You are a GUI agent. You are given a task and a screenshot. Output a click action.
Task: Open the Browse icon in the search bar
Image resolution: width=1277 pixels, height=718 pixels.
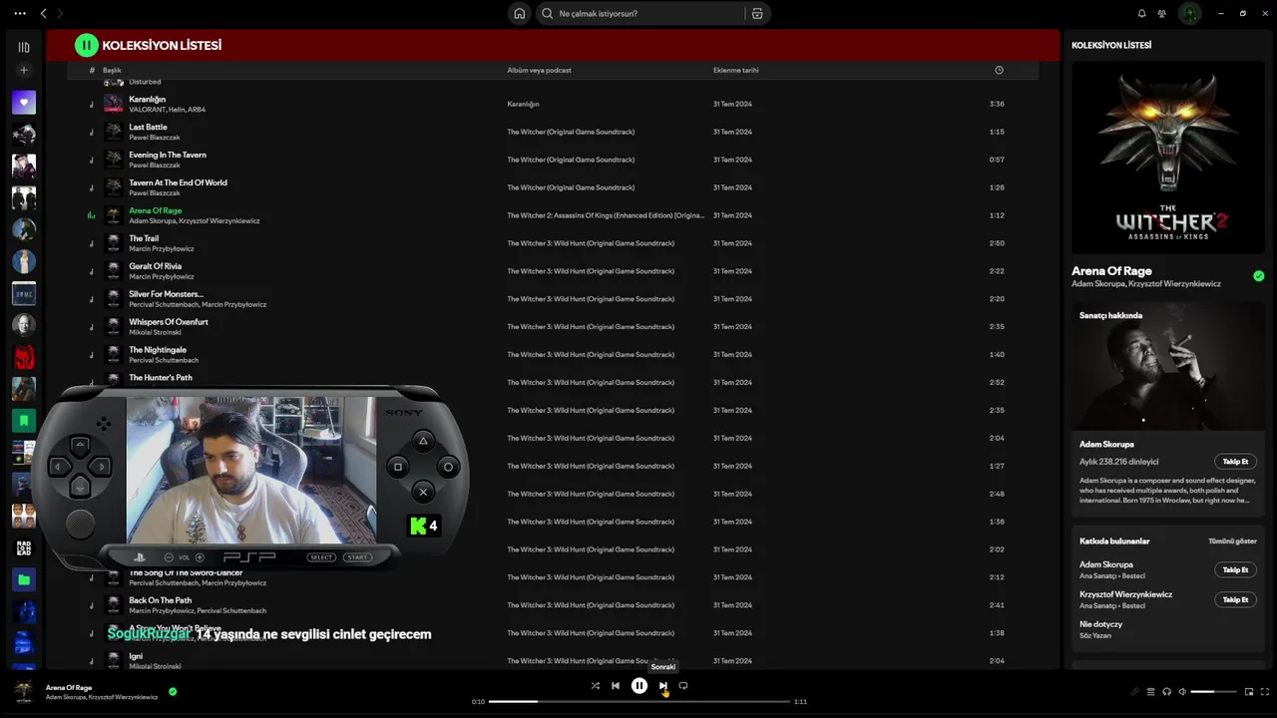[x=757, y=14]
